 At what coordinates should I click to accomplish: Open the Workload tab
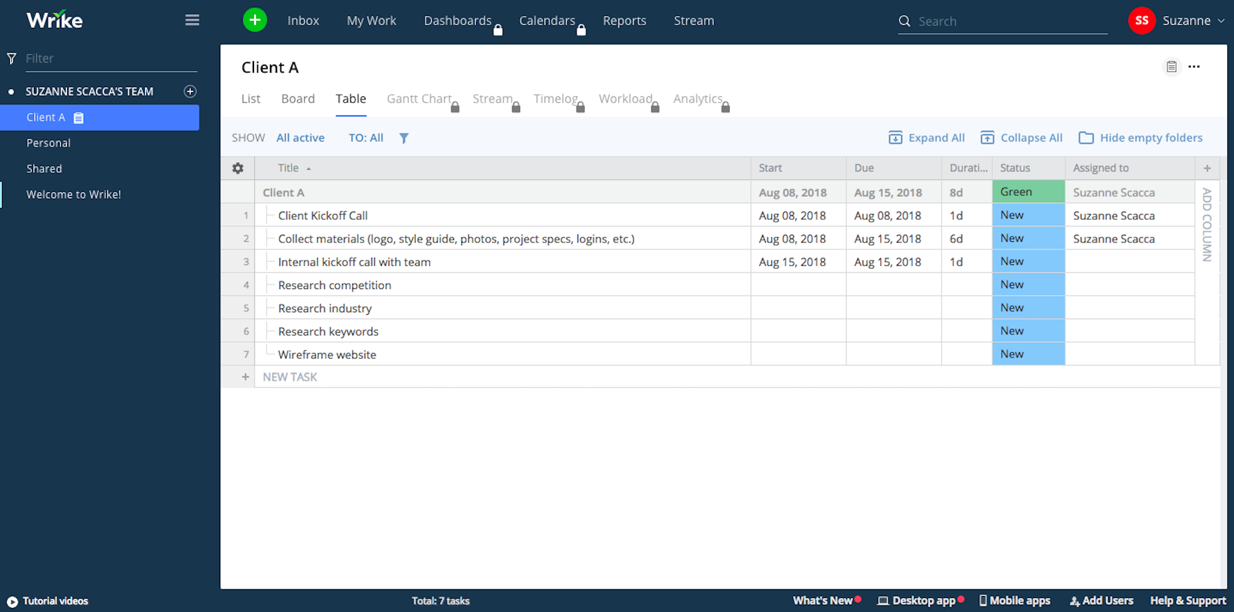tap(625, 98)
